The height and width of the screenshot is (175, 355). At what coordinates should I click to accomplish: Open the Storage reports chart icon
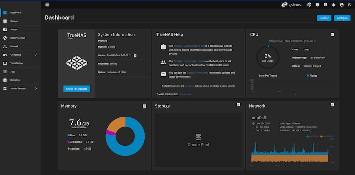(238, 105)
